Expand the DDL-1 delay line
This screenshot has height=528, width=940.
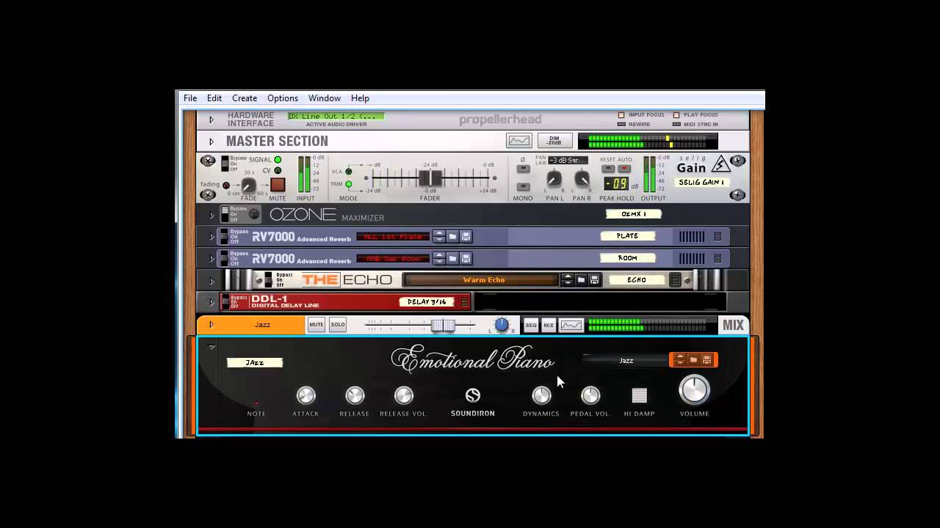(211, 302)
